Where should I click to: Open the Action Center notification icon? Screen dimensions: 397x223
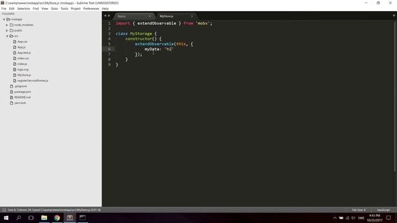pos(389,218)
